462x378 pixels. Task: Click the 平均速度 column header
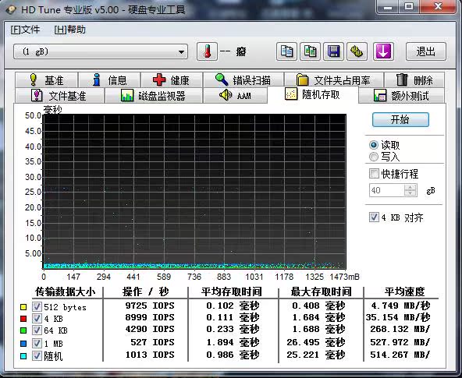(404, 291)
